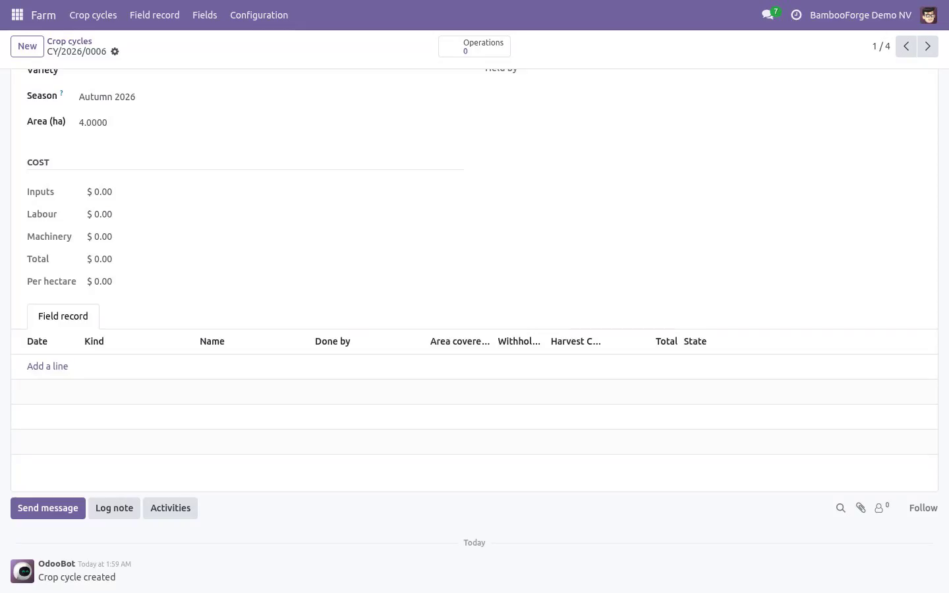Click the OdooBot avatar
The width and height of the screenshot is (949, 593).
[22, 571]
